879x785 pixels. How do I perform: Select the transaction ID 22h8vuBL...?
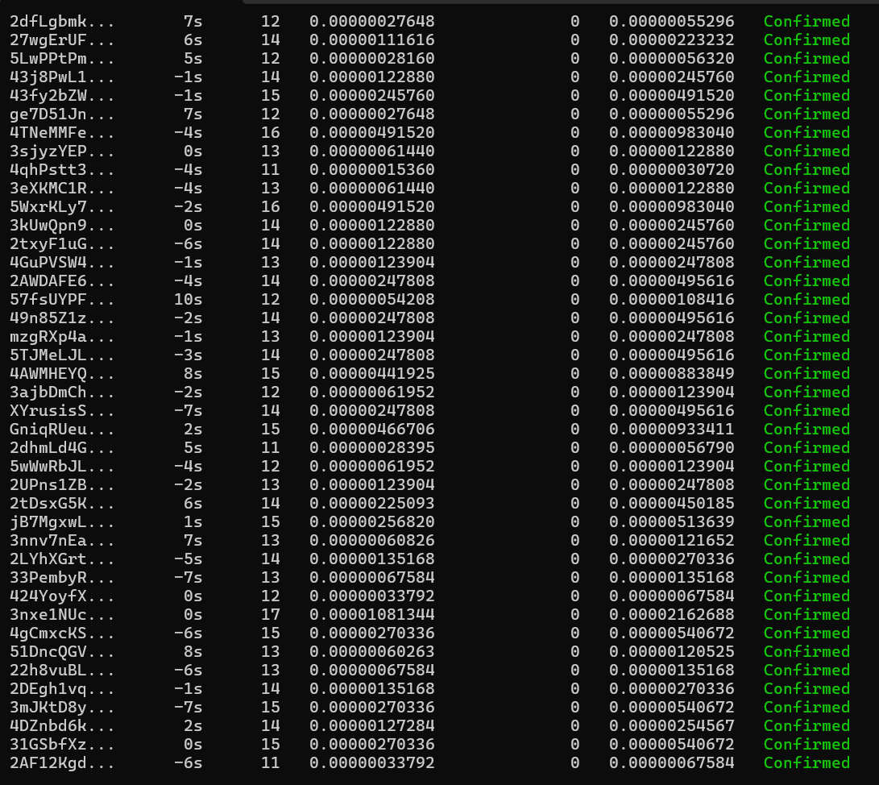coord(62,670)
